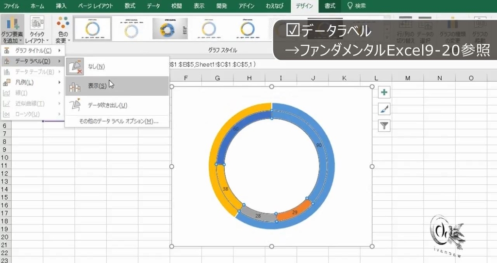
Task: Click the data label 90 on chart
Action: click(x=319, y=145)
